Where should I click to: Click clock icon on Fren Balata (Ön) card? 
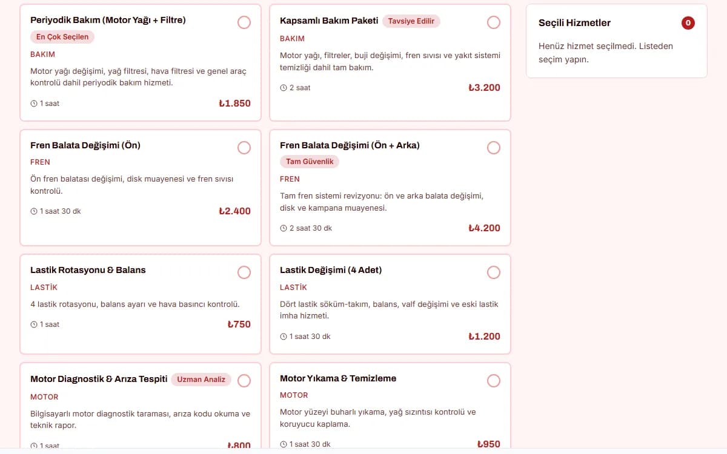(x=34, y=211)
